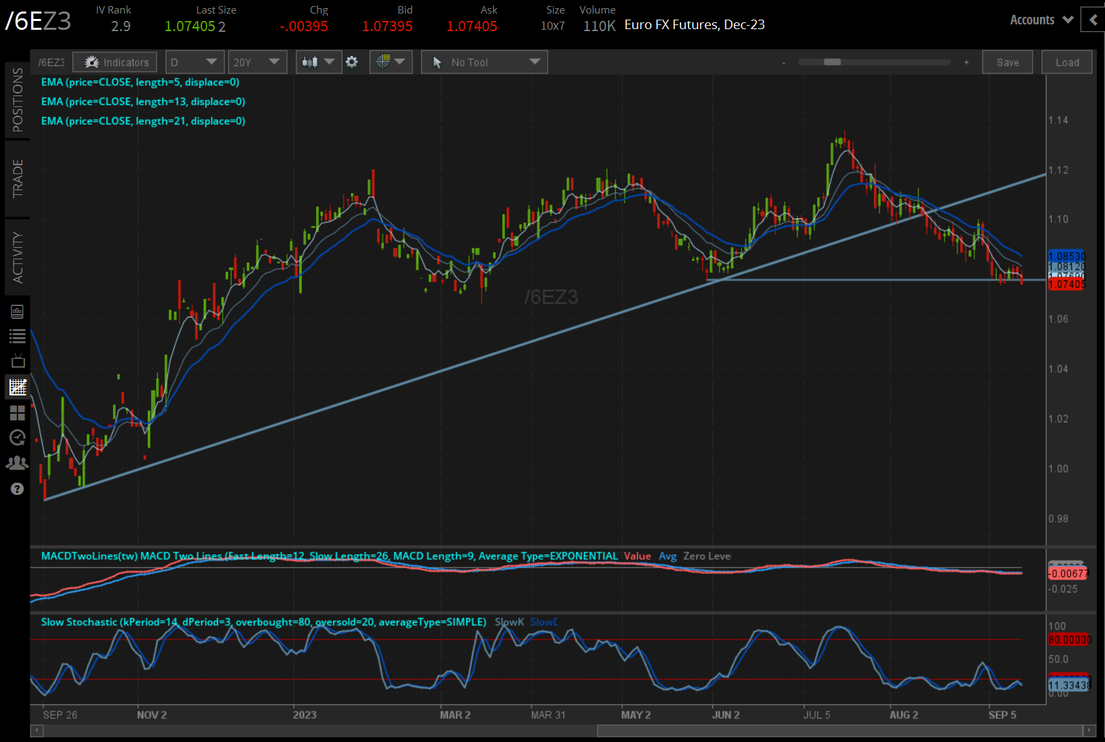The image size is (1105, 742).
Task: Open the four-square grid layout icon
Action: pos(18,412)
